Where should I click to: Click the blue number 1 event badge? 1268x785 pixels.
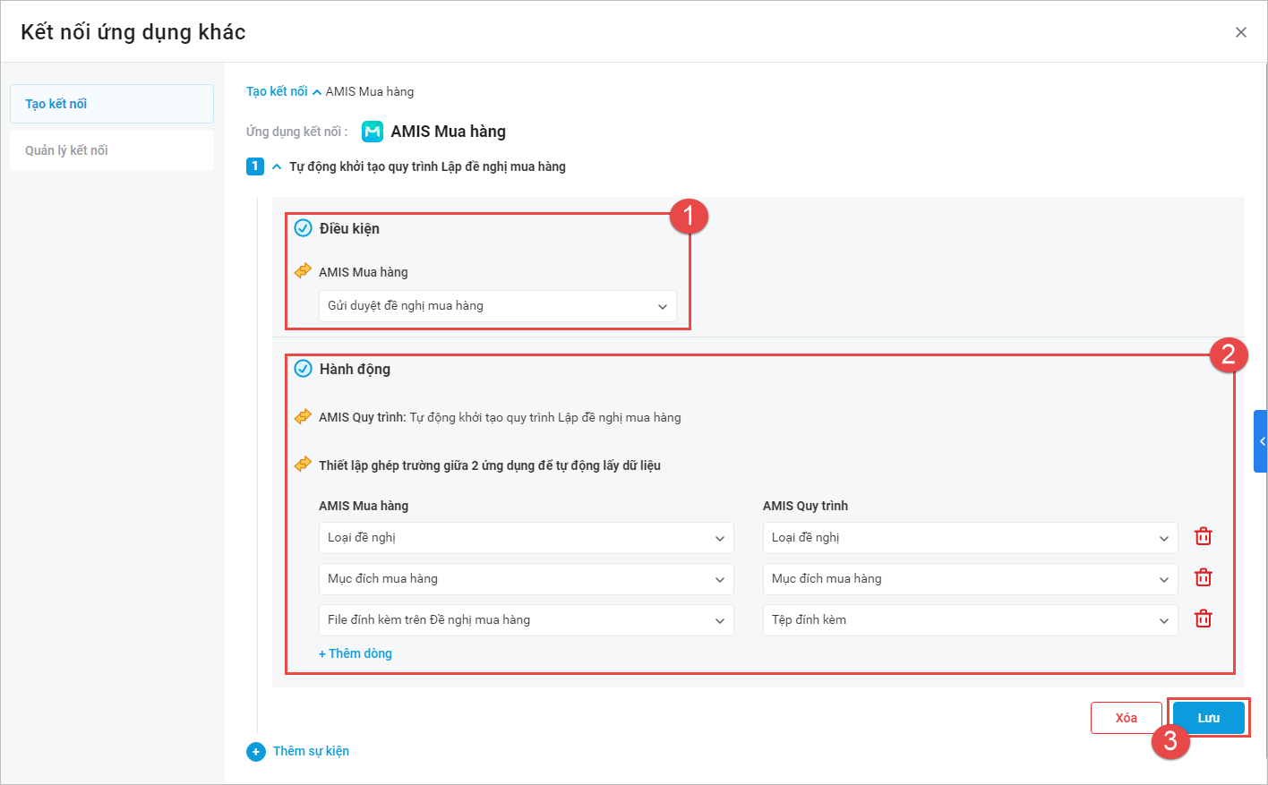point(255,166)
